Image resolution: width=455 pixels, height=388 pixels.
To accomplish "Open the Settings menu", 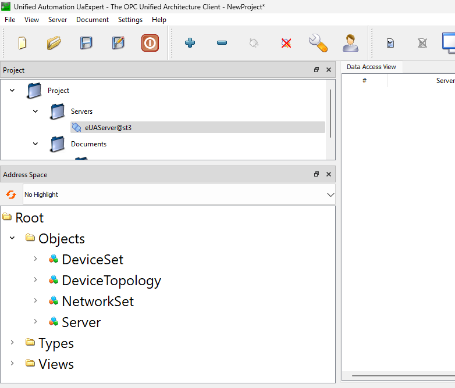I will click(x=130, y=20).
